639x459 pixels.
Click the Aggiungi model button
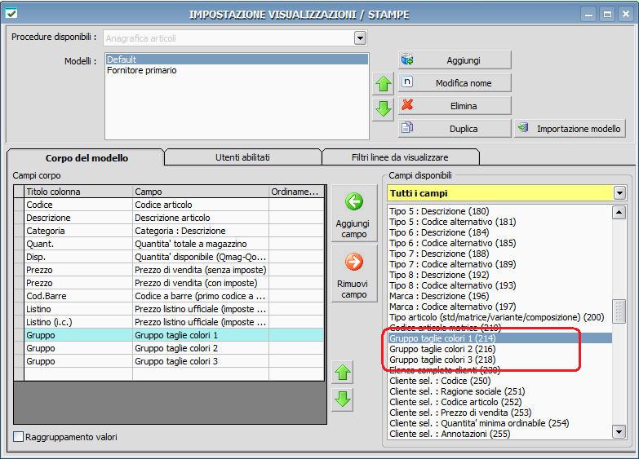pyautogui.click(x=455, y=60)
